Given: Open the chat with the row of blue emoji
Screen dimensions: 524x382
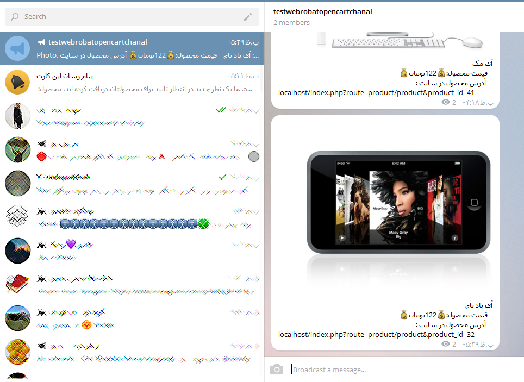Looking at the screenshot, I should tap(132, 217).
